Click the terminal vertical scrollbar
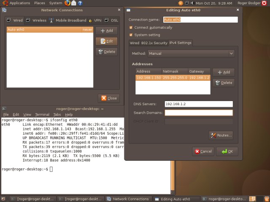Screen dimensions: 270x202 [173, 176]
